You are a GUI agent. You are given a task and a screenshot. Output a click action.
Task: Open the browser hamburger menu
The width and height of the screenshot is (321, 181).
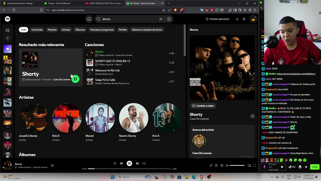[255, 10]
